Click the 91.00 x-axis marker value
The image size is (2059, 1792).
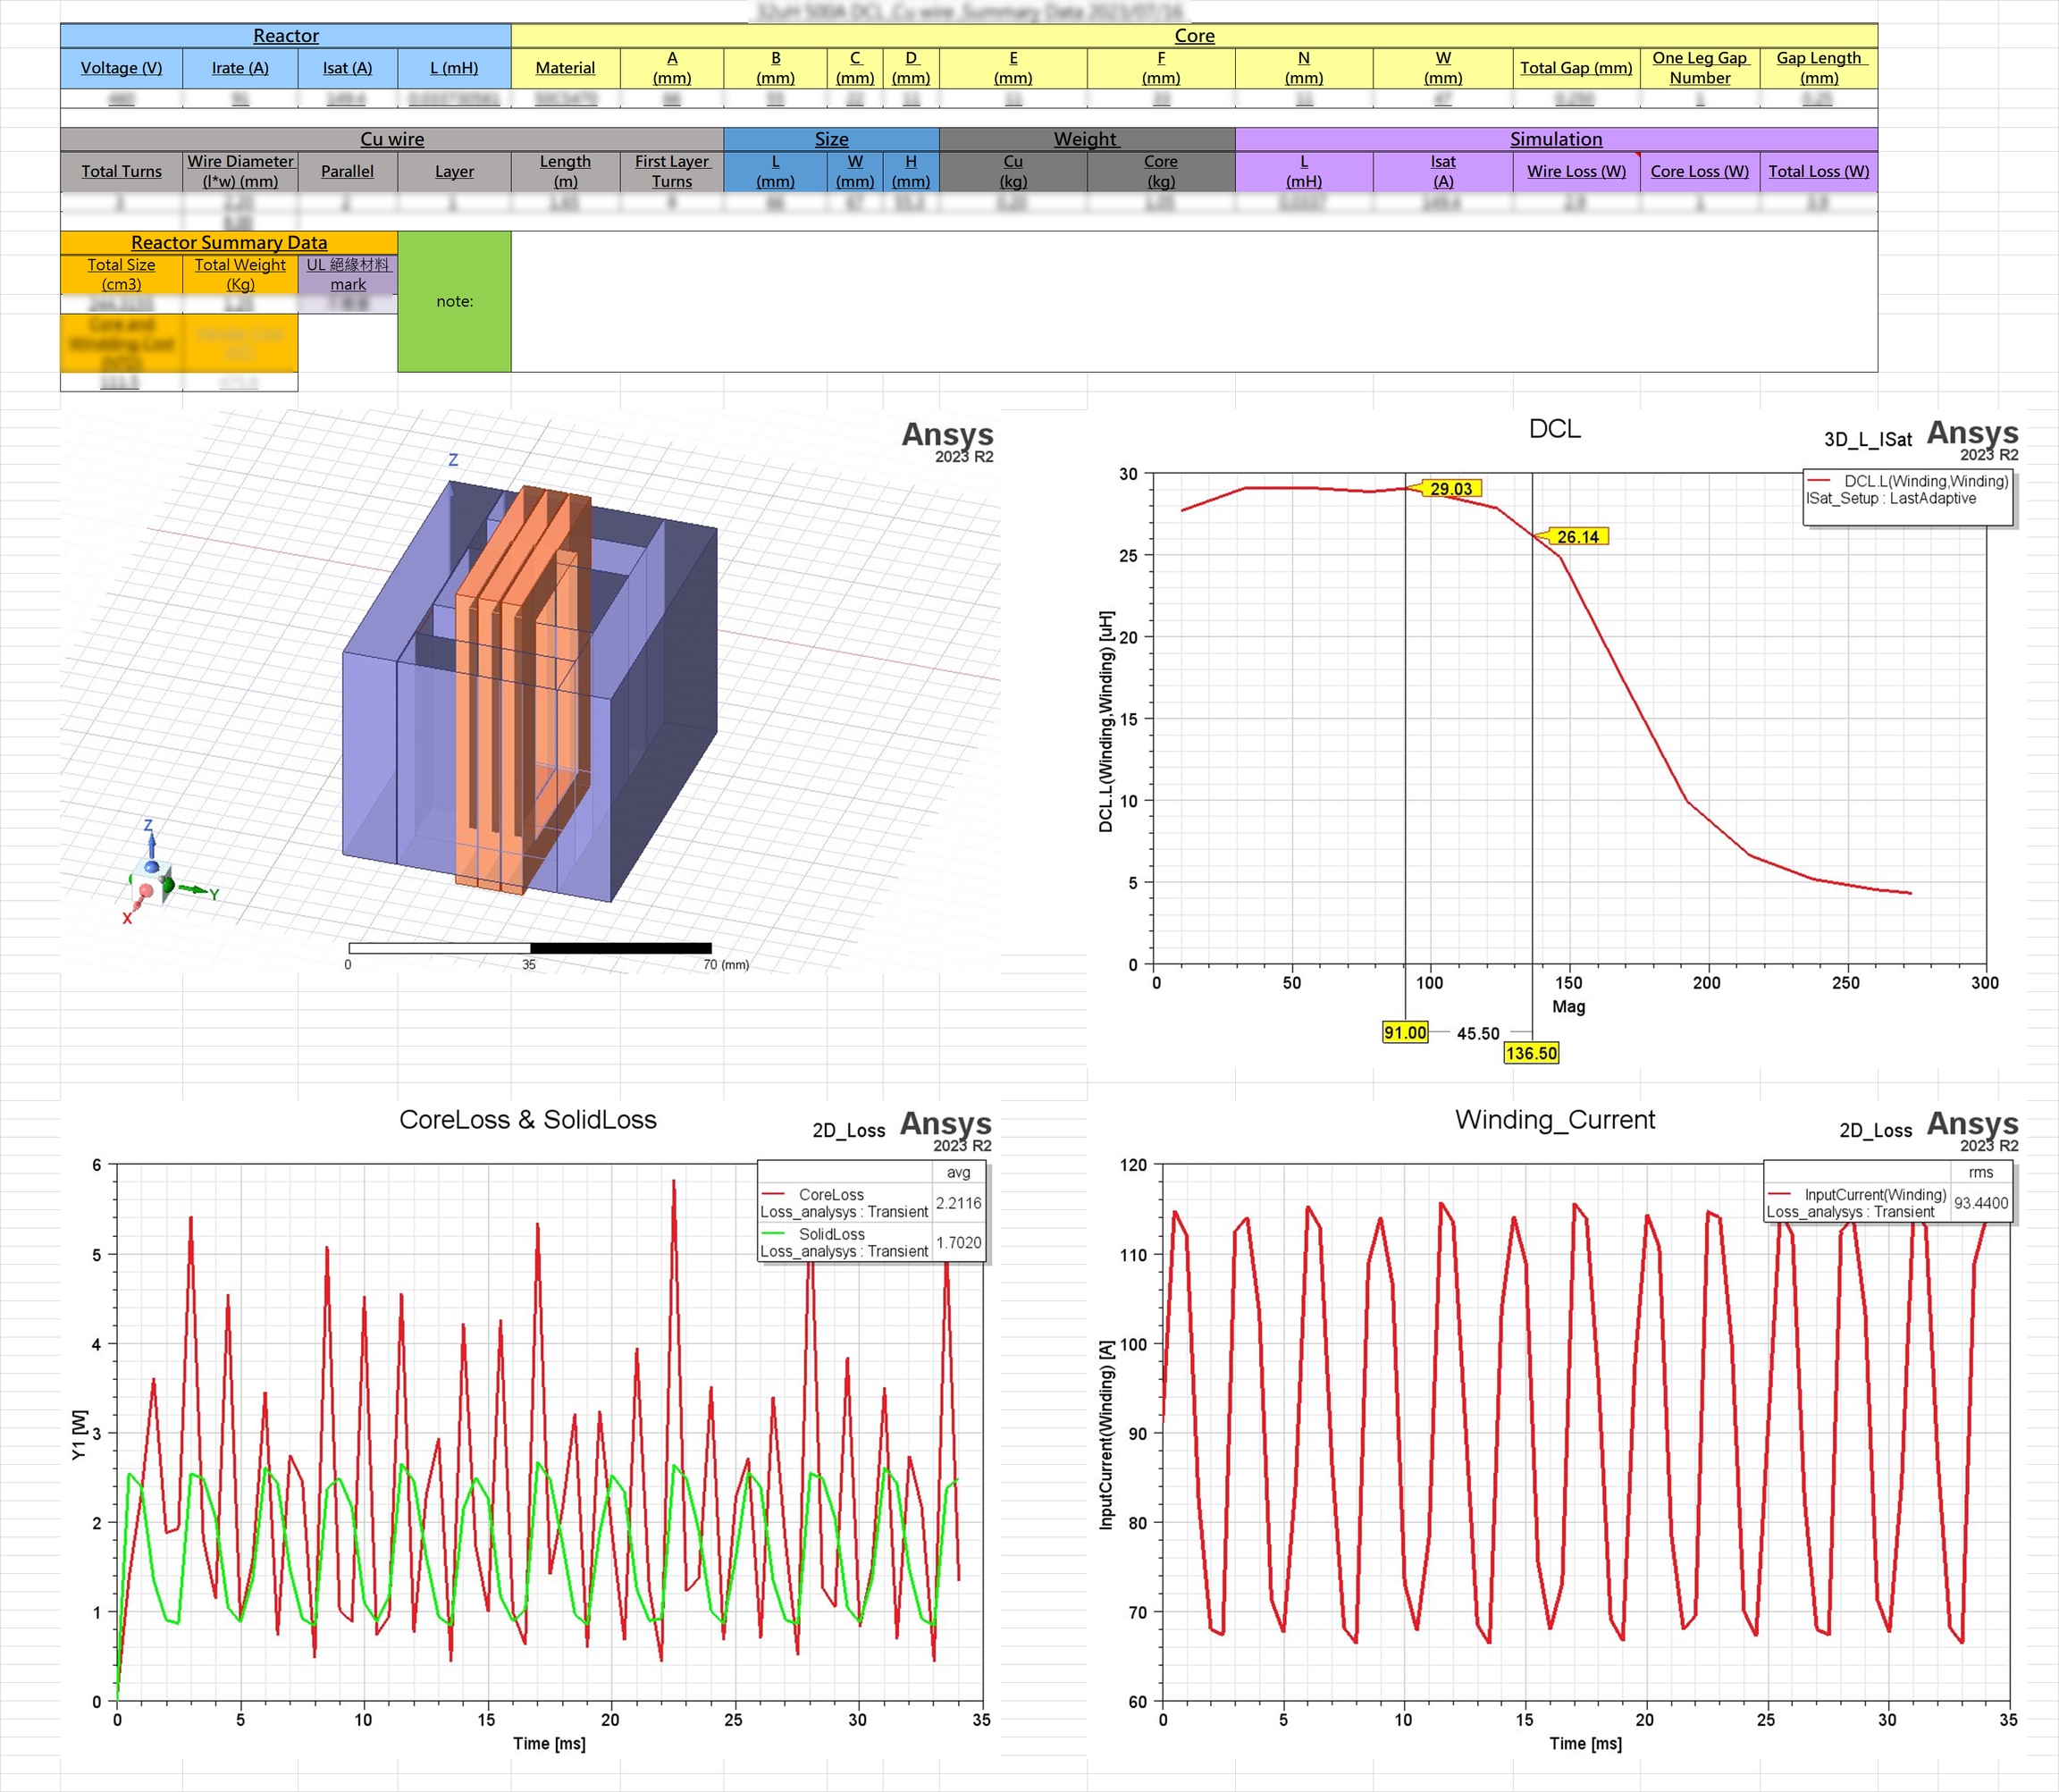(1404, 1032)
